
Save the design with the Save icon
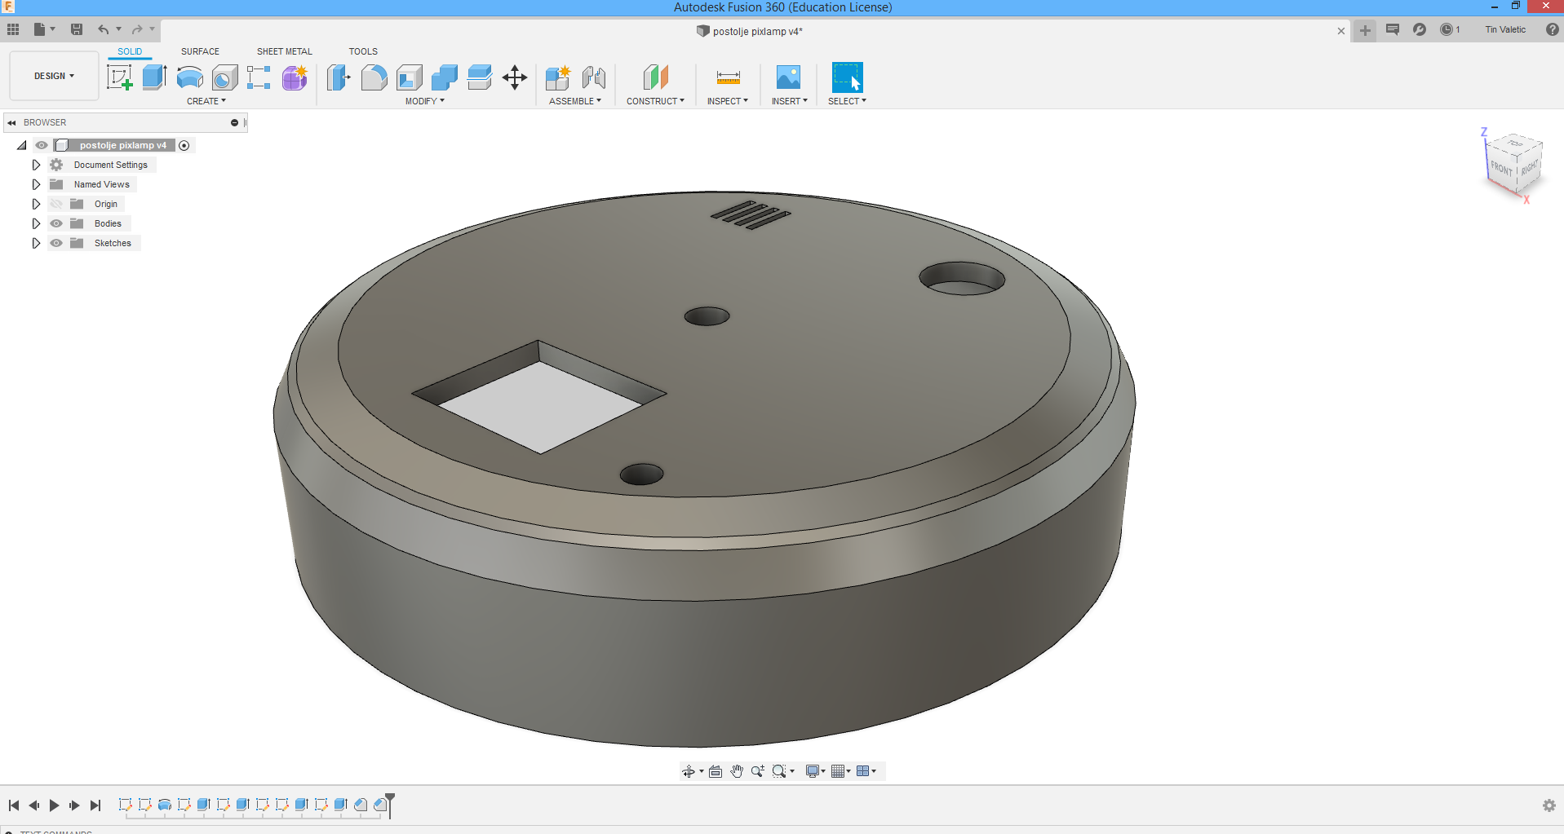77,29
